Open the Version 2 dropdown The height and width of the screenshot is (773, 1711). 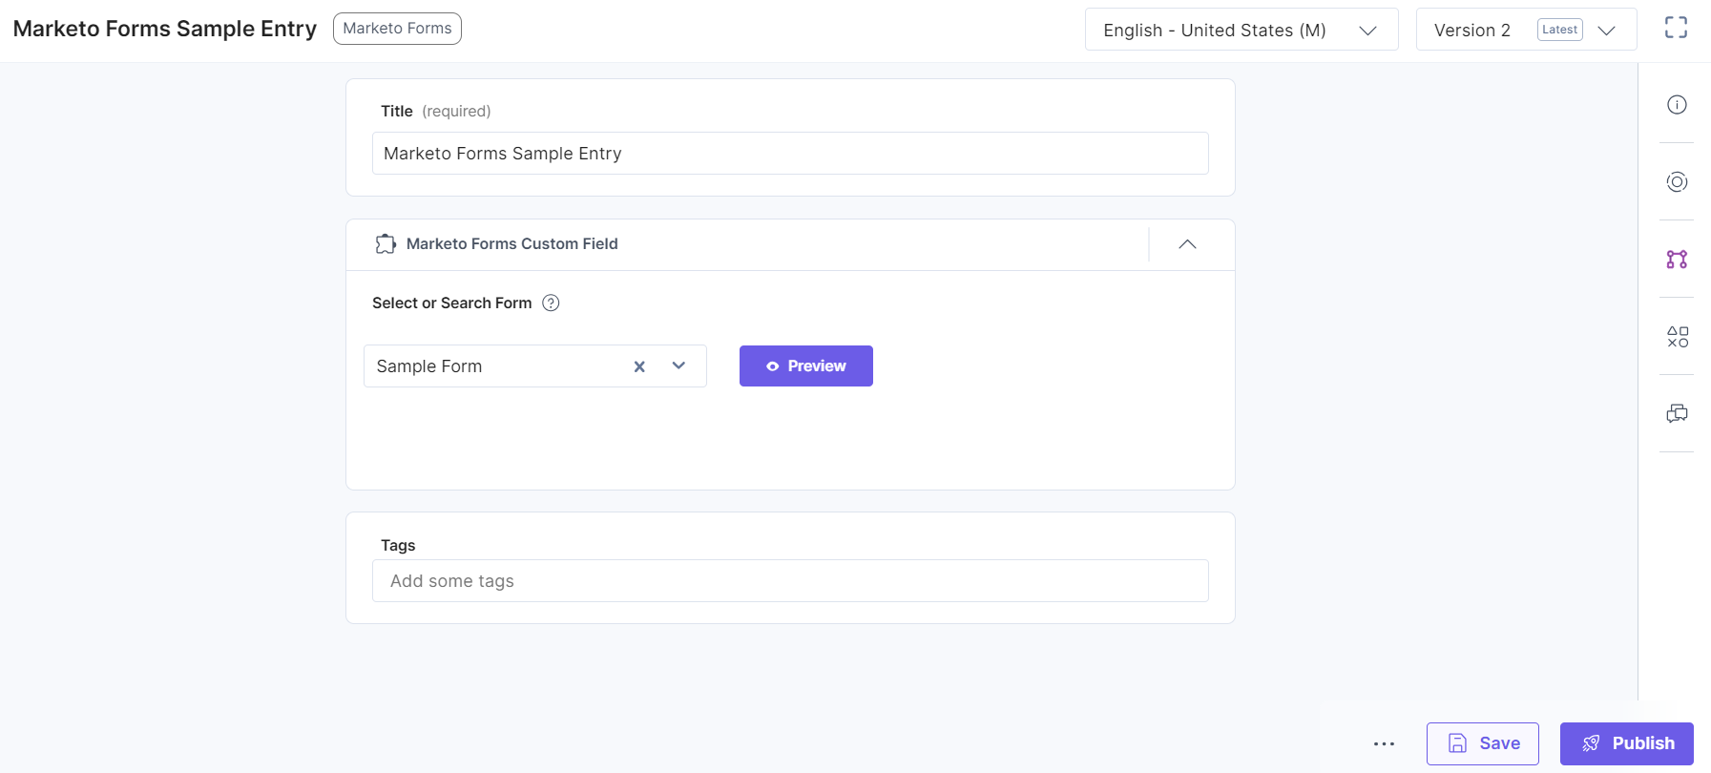[x=1526, y=30]
